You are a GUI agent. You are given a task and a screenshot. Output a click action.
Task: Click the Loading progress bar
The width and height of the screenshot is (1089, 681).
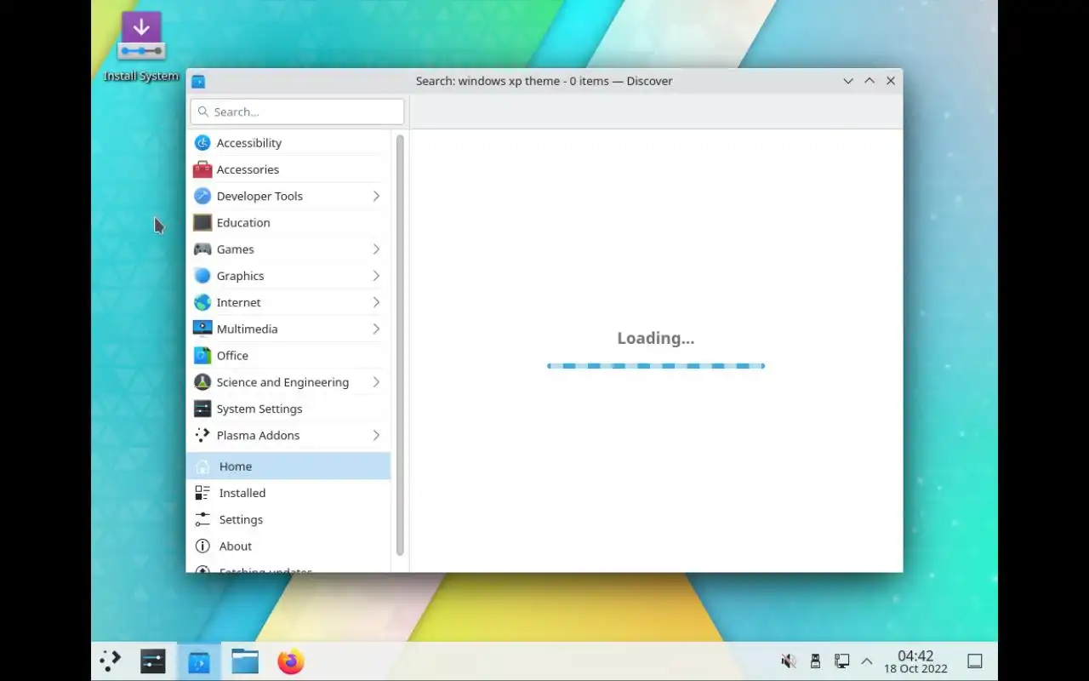tap(656, 366)
